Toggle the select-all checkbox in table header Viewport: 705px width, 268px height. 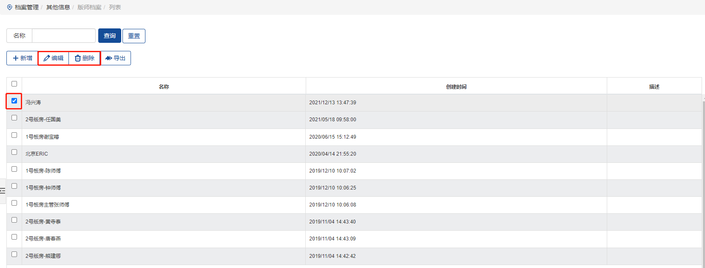pos(14,84)
